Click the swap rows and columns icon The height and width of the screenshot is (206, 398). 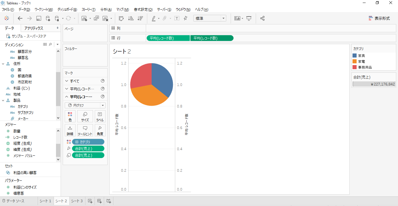(121, 18)
